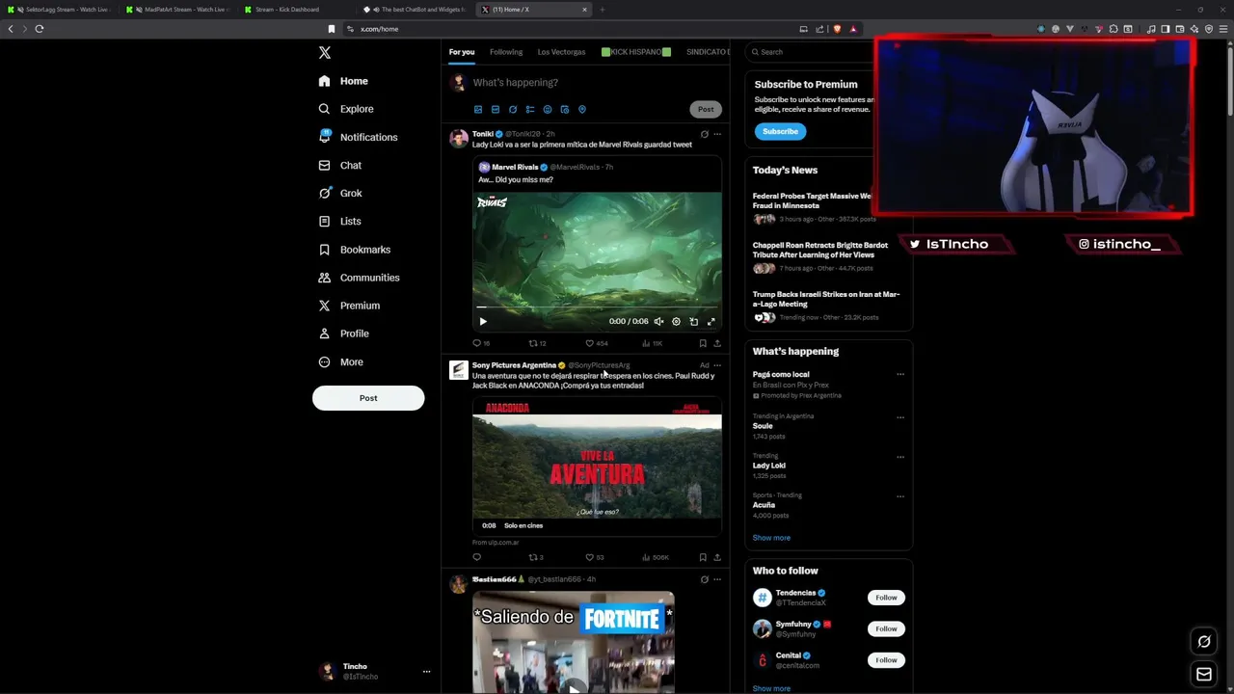Select the For you tab

coord(462,52)
